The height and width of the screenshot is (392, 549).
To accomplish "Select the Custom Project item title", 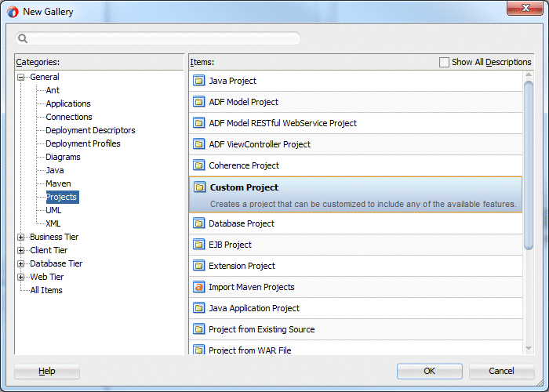I will pyautogui.click(x=244, y=187).
